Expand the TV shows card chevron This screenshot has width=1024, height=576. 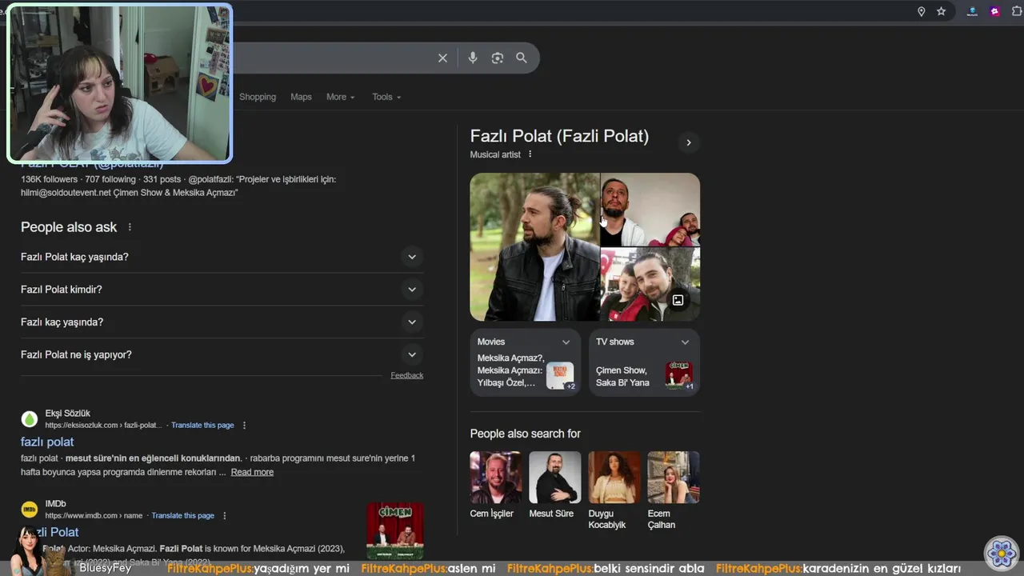pos(685,342)
